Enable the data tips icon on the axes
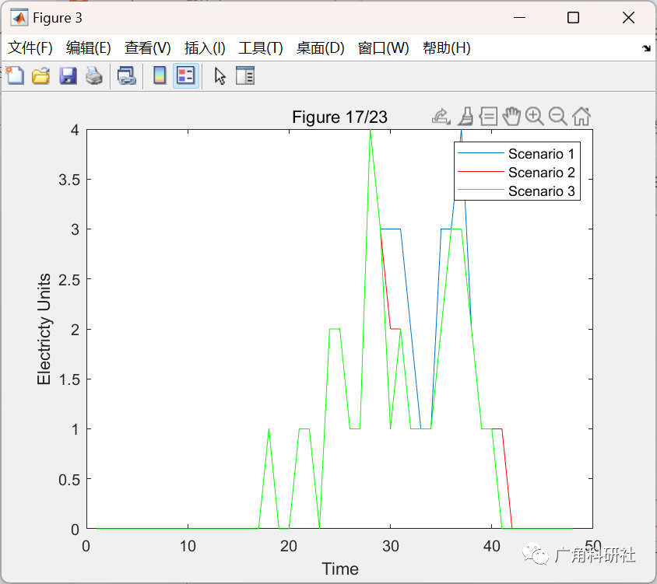Screen dimensions: 657x584 (488, 117)
